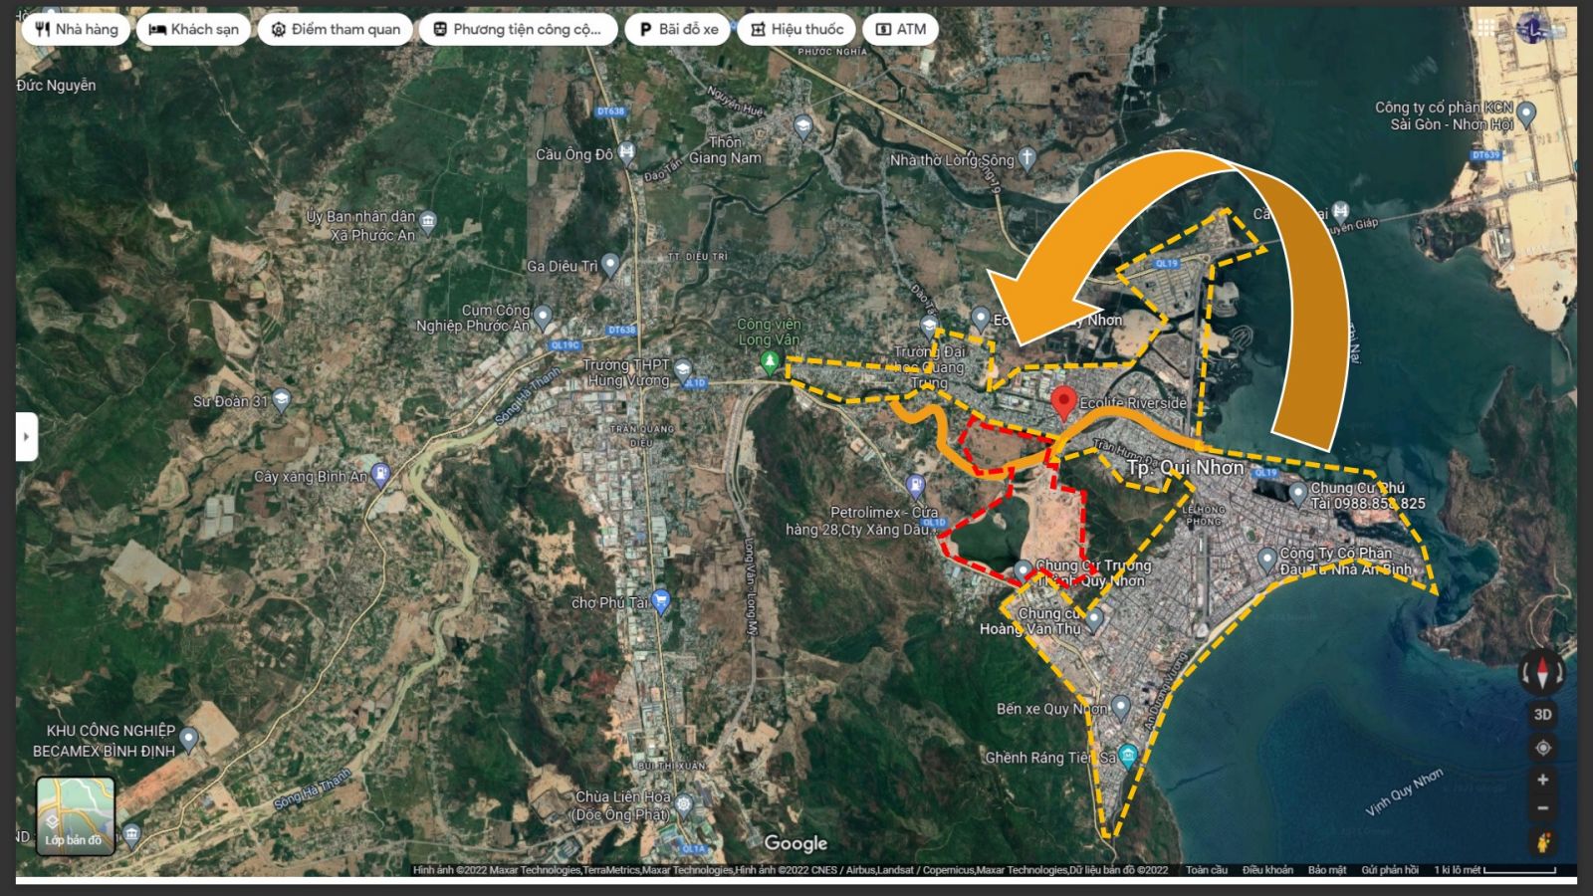Zoom out with the minus button

[x=1542, y=808]
